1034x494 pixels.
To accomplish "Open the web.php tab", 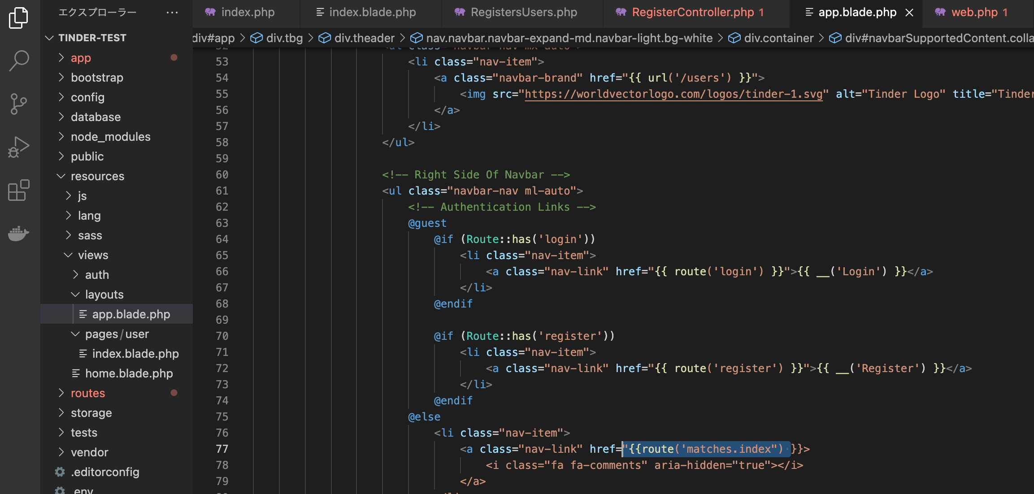I will click(979, 12).
